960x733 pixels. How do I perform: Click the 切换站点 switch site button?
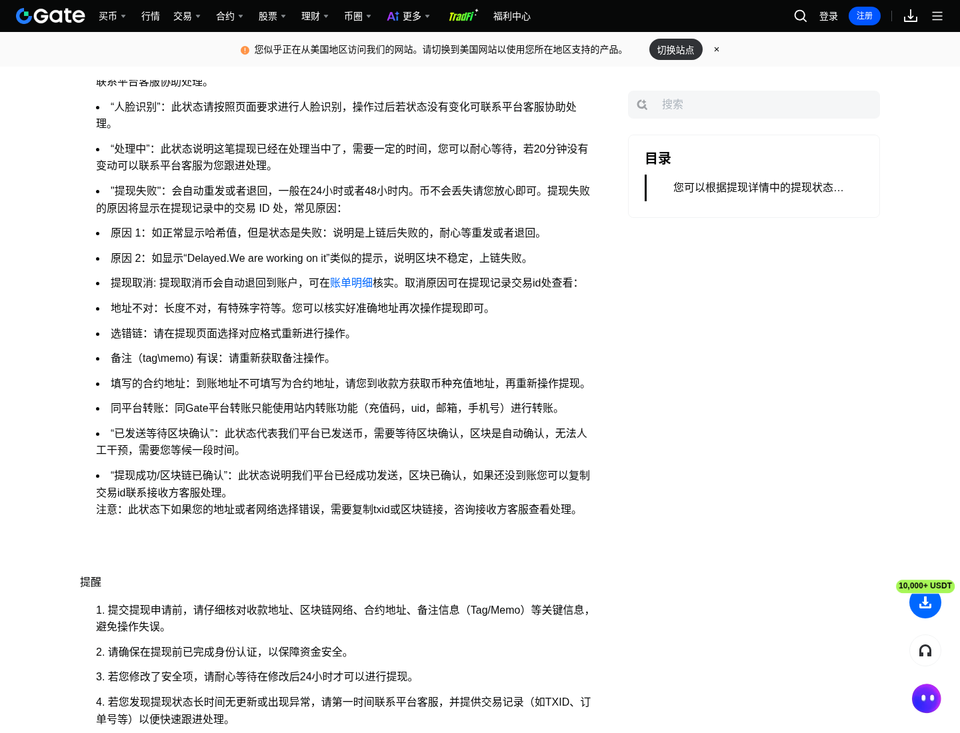pos(676,49)
